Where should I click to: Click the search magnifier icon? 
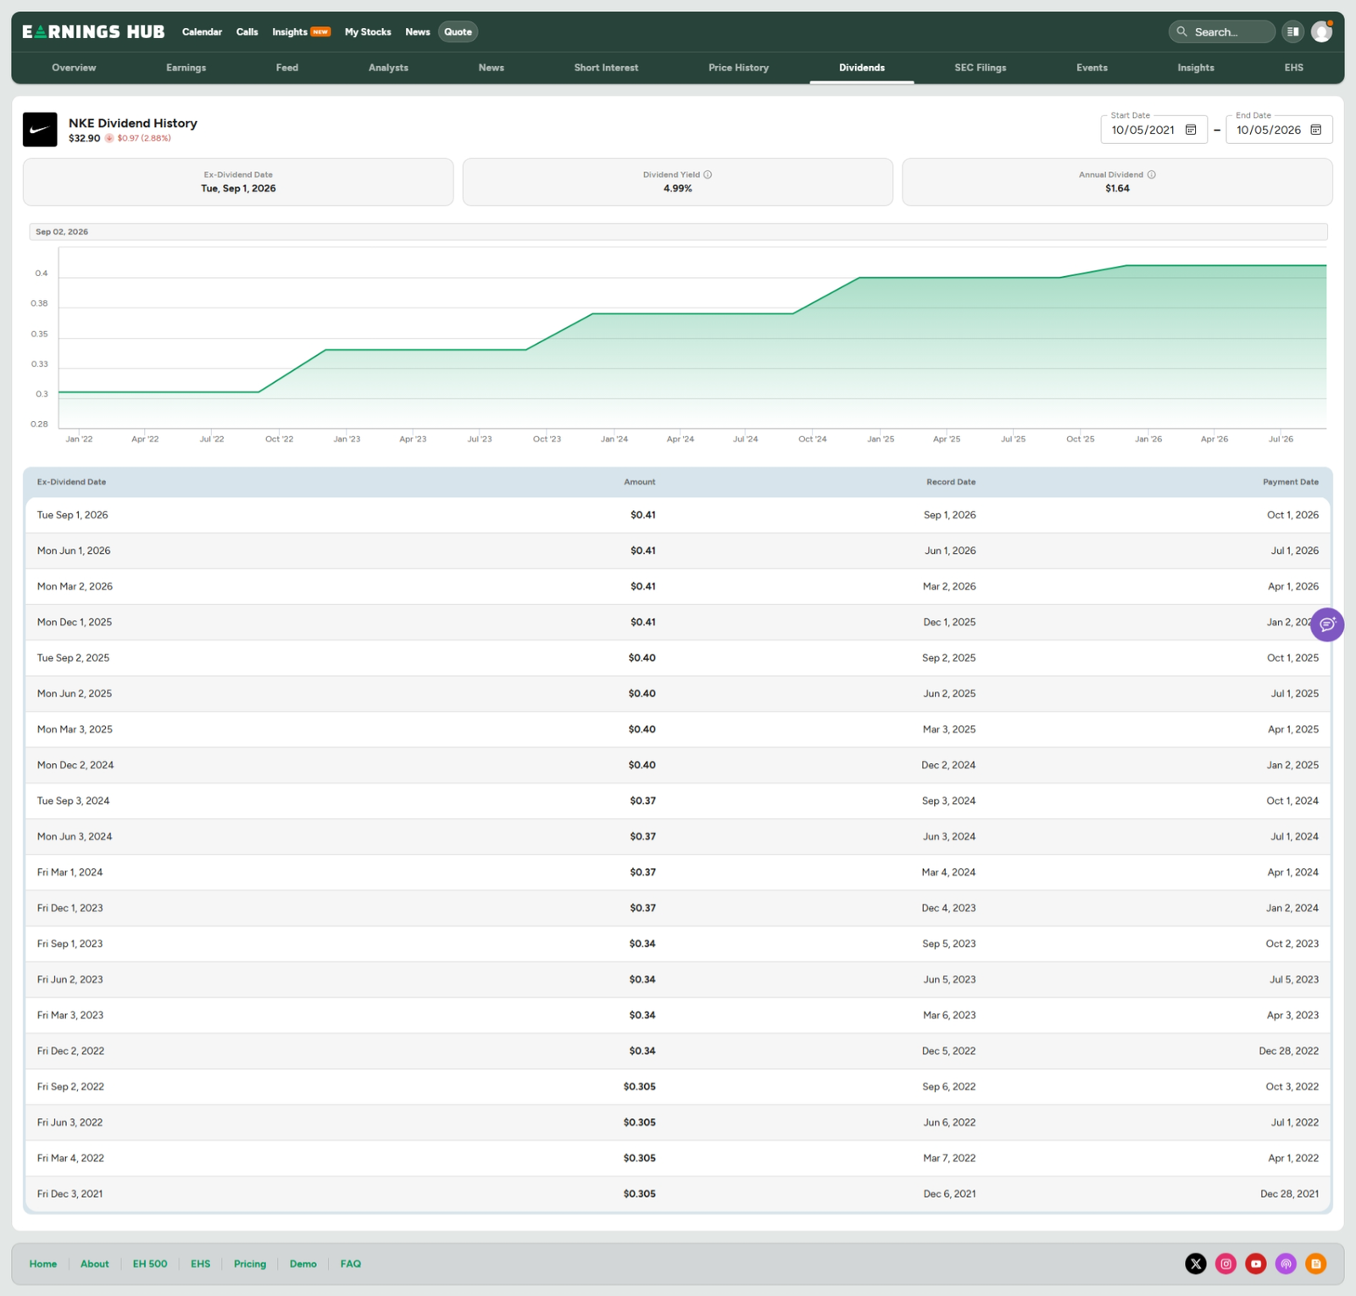tap(1181, 31)
